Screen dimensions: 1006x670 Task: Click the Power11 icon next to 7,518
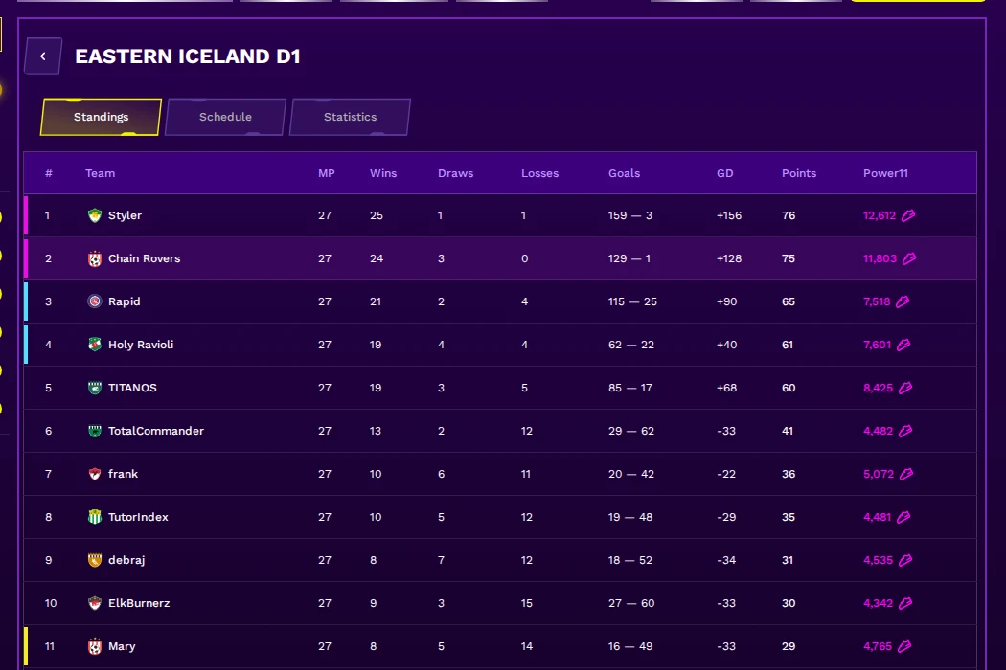tap(903, 301)
